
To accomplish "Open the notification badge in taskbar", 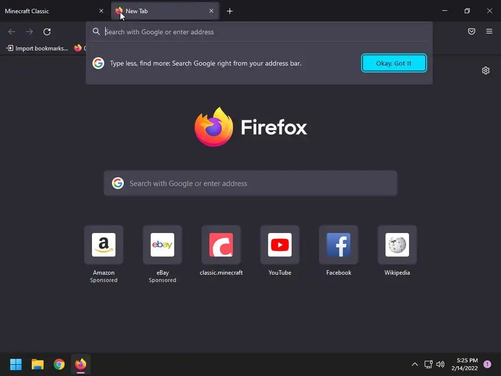I will pos(487,364).
